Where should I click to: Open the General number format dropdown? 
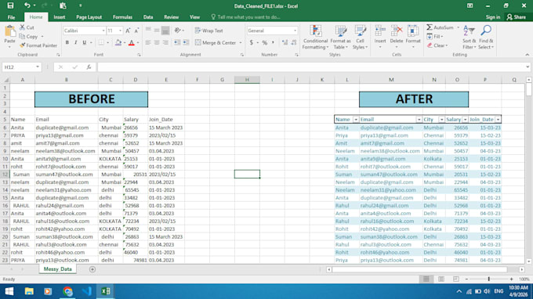pos(295,31)
